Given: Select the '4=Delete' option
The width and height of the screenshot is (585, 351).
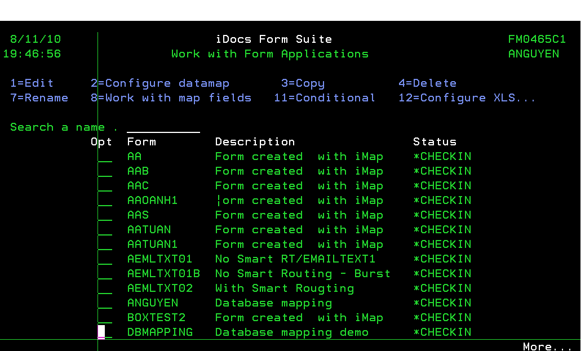Looking at the screenshot, I should [x=427, y=83].
